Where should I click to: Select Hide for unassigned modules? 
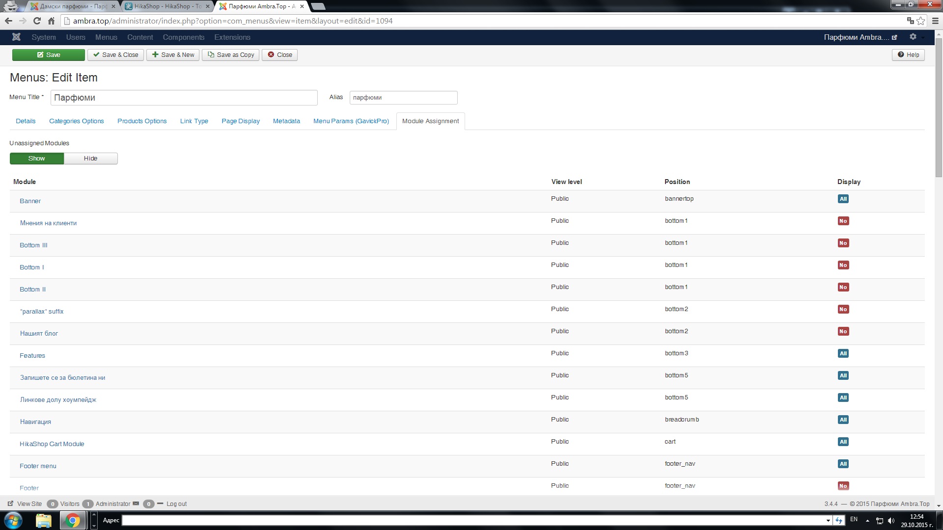(91, 159)
